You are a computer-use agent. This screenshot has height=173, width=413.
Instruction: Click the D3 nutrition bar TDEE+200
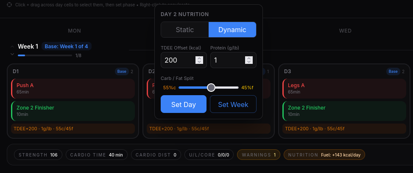[x=344, y=129]
